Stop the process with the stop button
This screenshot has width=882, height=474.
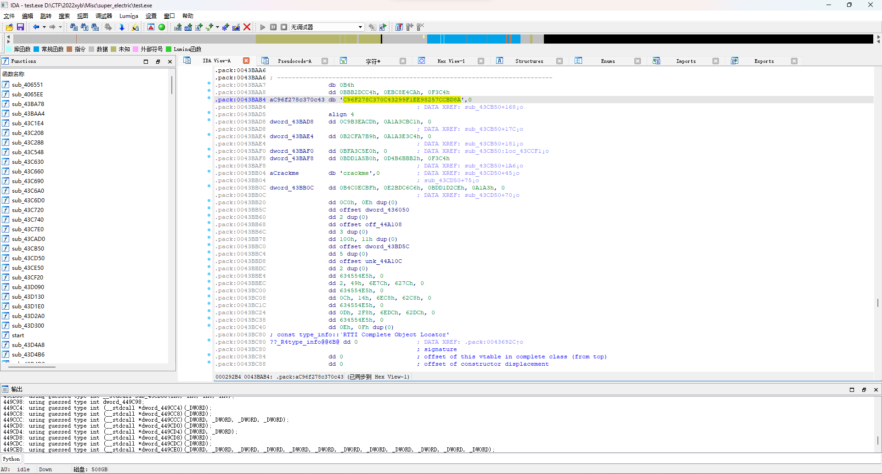284,27
